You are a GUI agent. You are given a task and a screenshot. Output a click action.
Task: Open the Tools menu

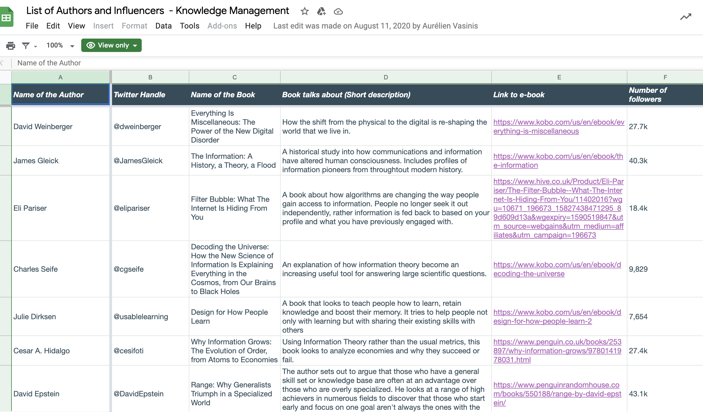pyautogui.click(x=189, y=26)
